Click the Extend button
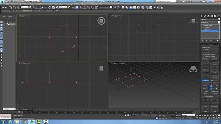 [214, 94]
